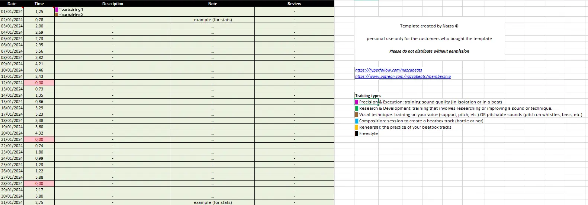588x205 pixels.
Task: Click the yellow Rehearsal color square
Action: tap(357, 127)
